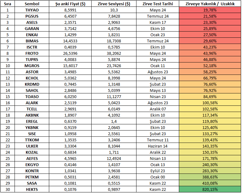Click the AEFES price 4,5965
This screenshot has height=193, width=242.
click(70, 158)
